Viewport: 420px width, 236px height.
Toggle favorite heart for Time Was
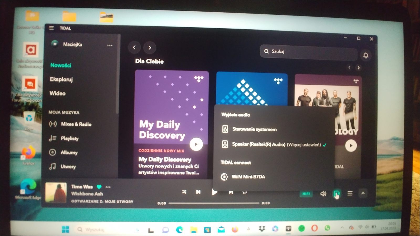pyautogui.click(x=99, y=187)
